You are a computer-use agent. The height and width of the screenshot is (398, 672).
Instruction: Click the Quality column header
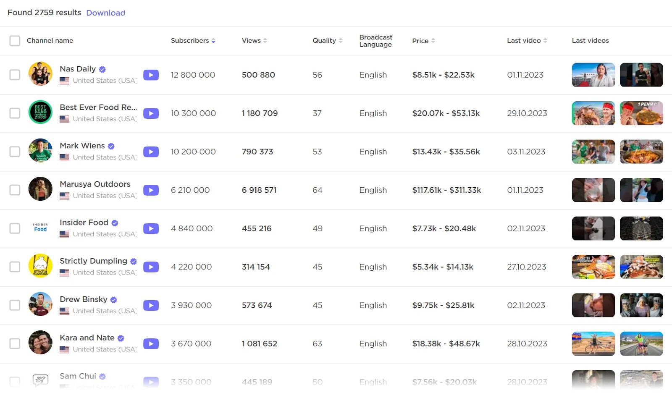coord(327,40)
